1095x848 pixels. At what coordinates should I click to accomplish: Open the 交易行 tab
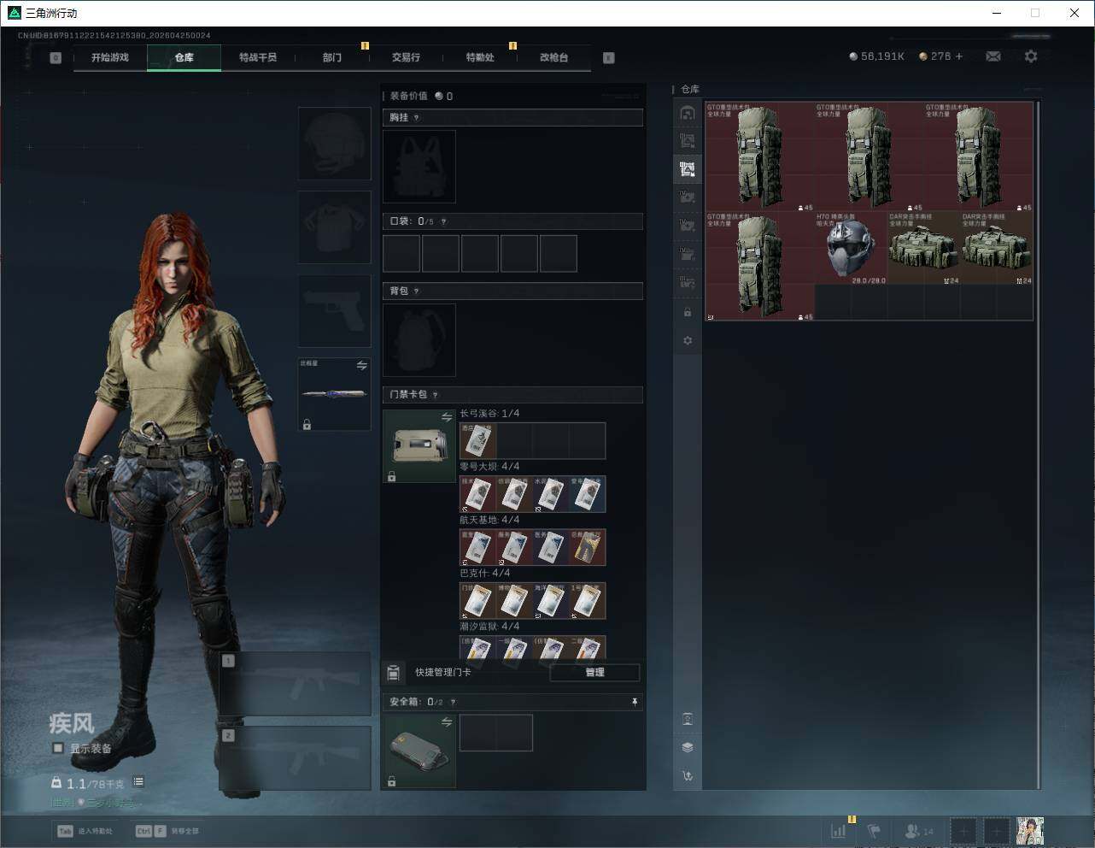click(406, 57)
